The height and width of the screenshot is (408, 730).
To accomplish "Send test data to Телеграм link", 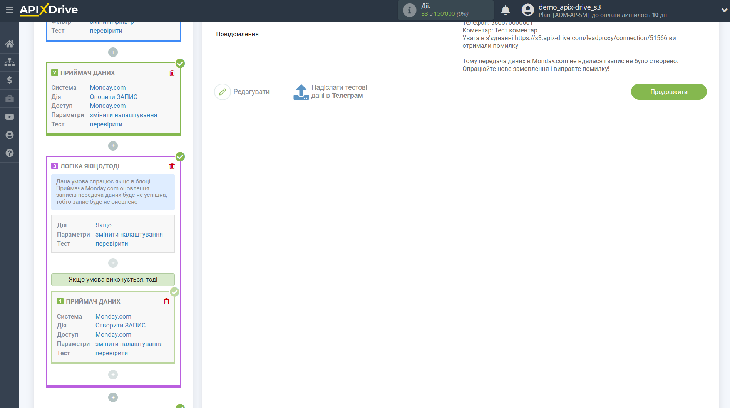I will pos(339,92).
